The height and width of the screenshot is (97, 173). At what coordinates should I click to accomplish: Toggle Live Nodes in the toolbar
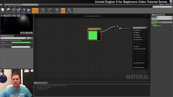(x=49, y=11)
